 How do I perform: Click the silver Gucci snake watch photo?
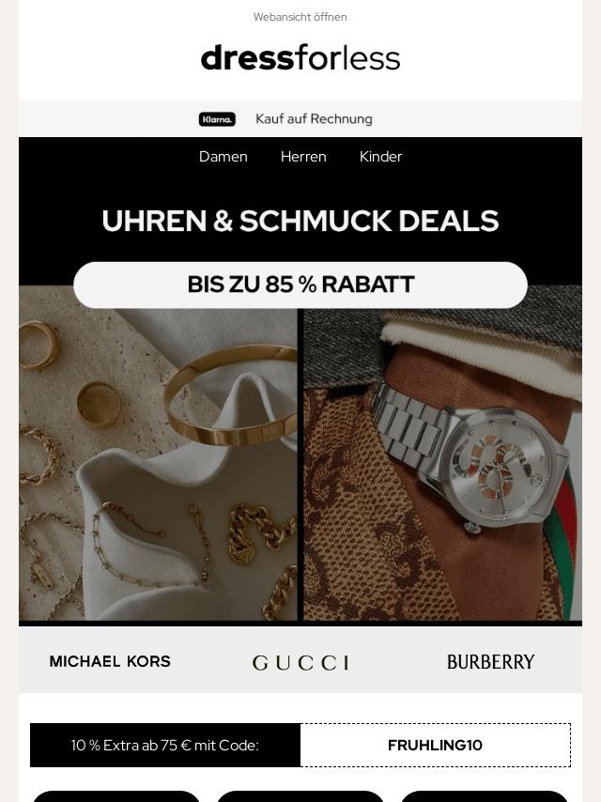point(443,465)
